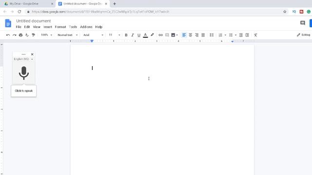Click the numbered list icon
312x175 pixels.
tap(220, 35)
